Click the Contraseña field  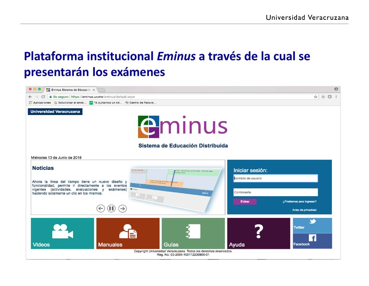(276, 192)
